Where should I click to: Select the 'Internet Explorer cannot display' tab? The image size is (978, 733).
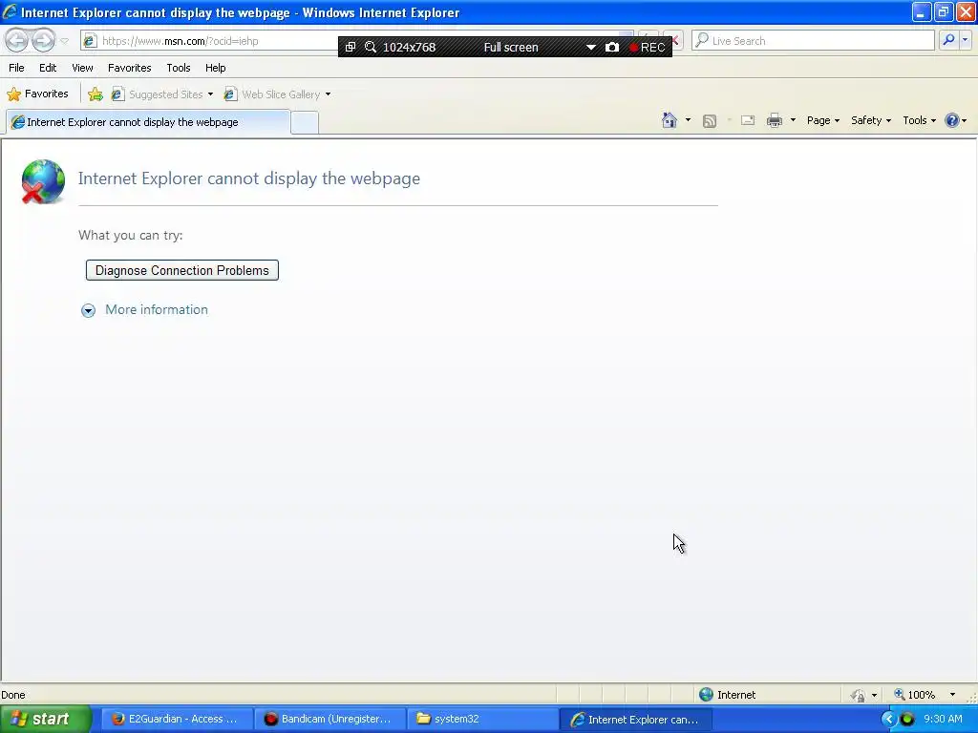(148, 122)
